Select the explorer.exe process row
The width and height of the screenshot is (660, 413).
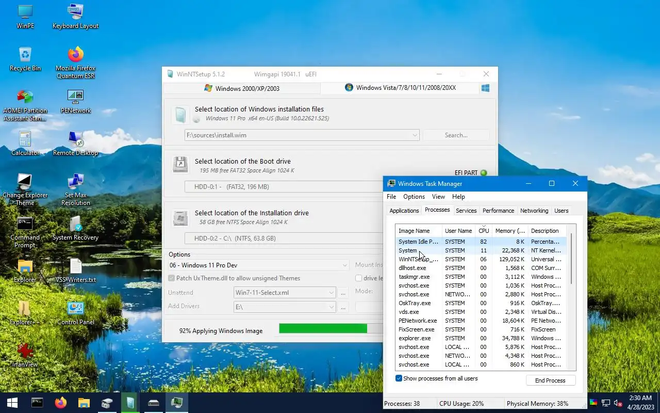[x=481, y=338]
